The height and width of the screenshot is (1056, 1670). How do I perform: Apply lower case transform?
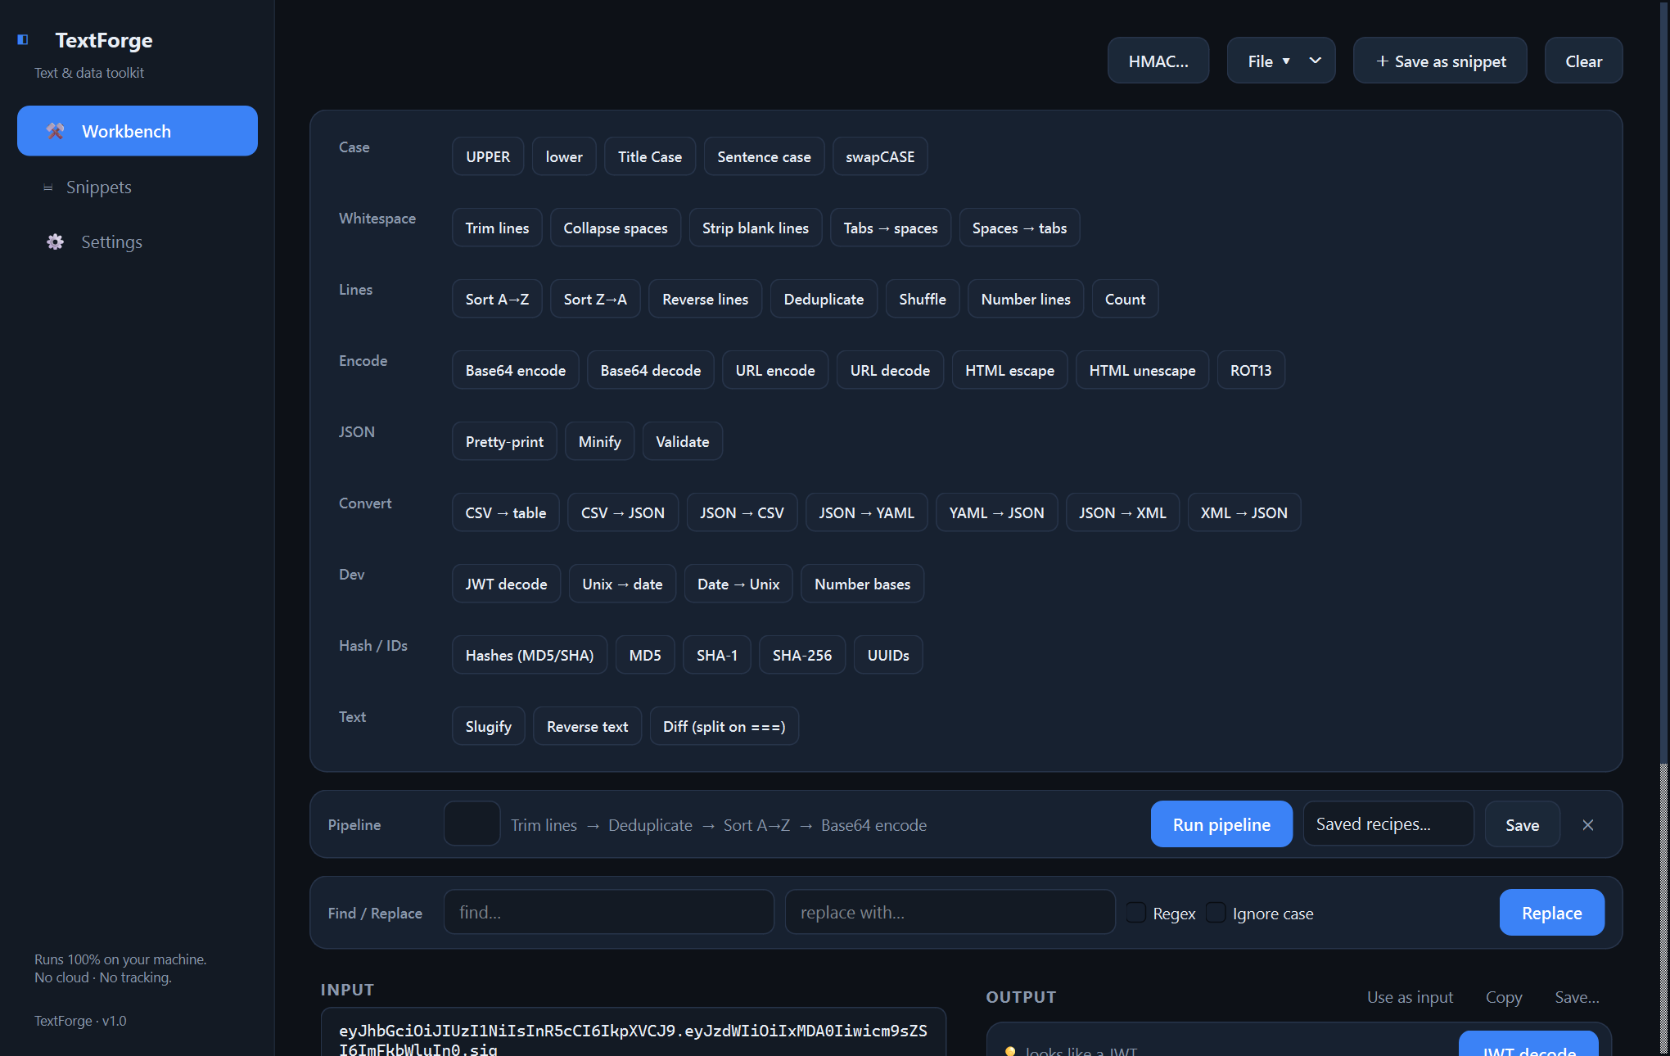(x=564, y=156)
